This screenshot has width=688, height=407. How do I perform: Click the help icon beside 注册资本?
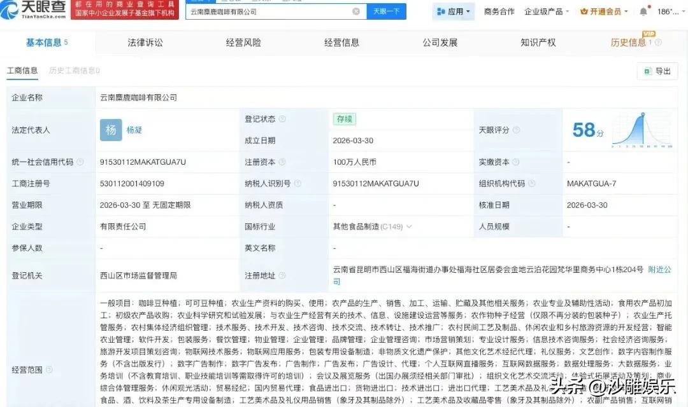(282, 162)
